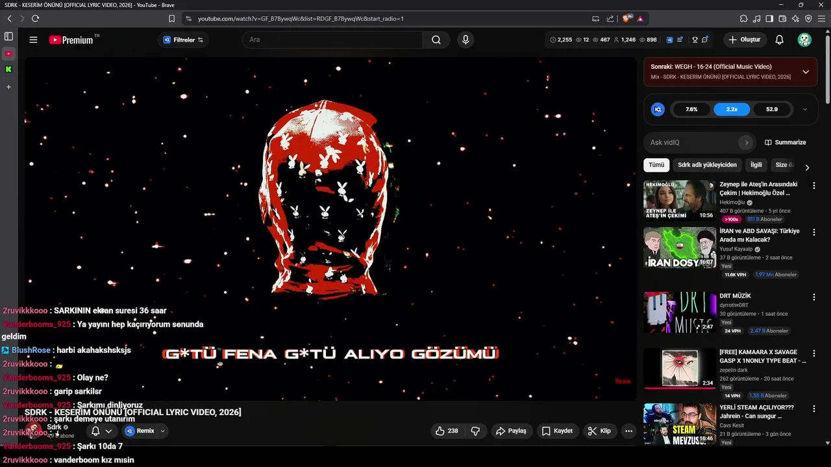Select Sdrk adlı yükleyiciden chip
Image resolution: width=831 pixels, height=467 pixels.
(x=707, y=165)
